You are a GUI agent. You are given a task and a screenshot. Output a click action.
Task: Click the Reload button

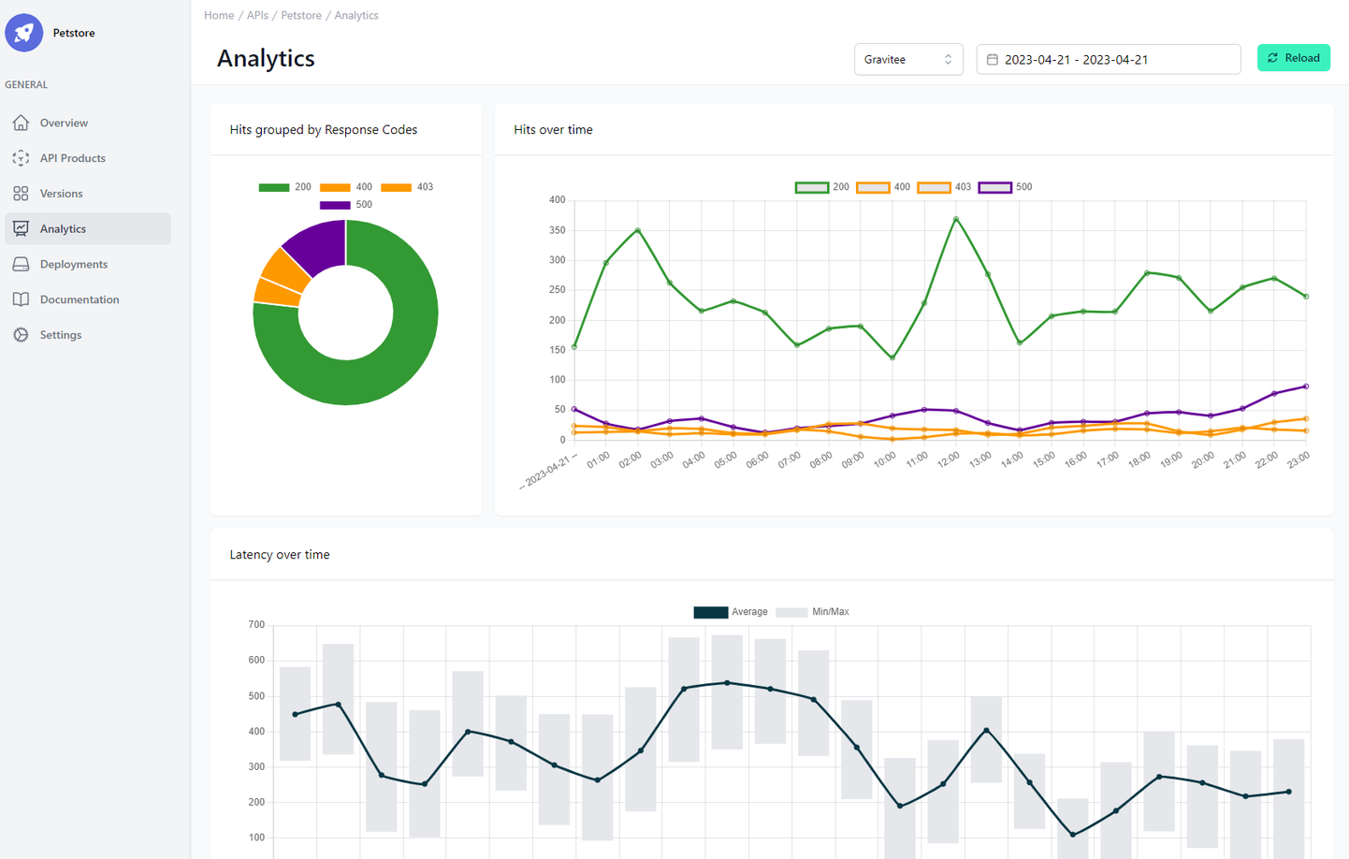1294,57
